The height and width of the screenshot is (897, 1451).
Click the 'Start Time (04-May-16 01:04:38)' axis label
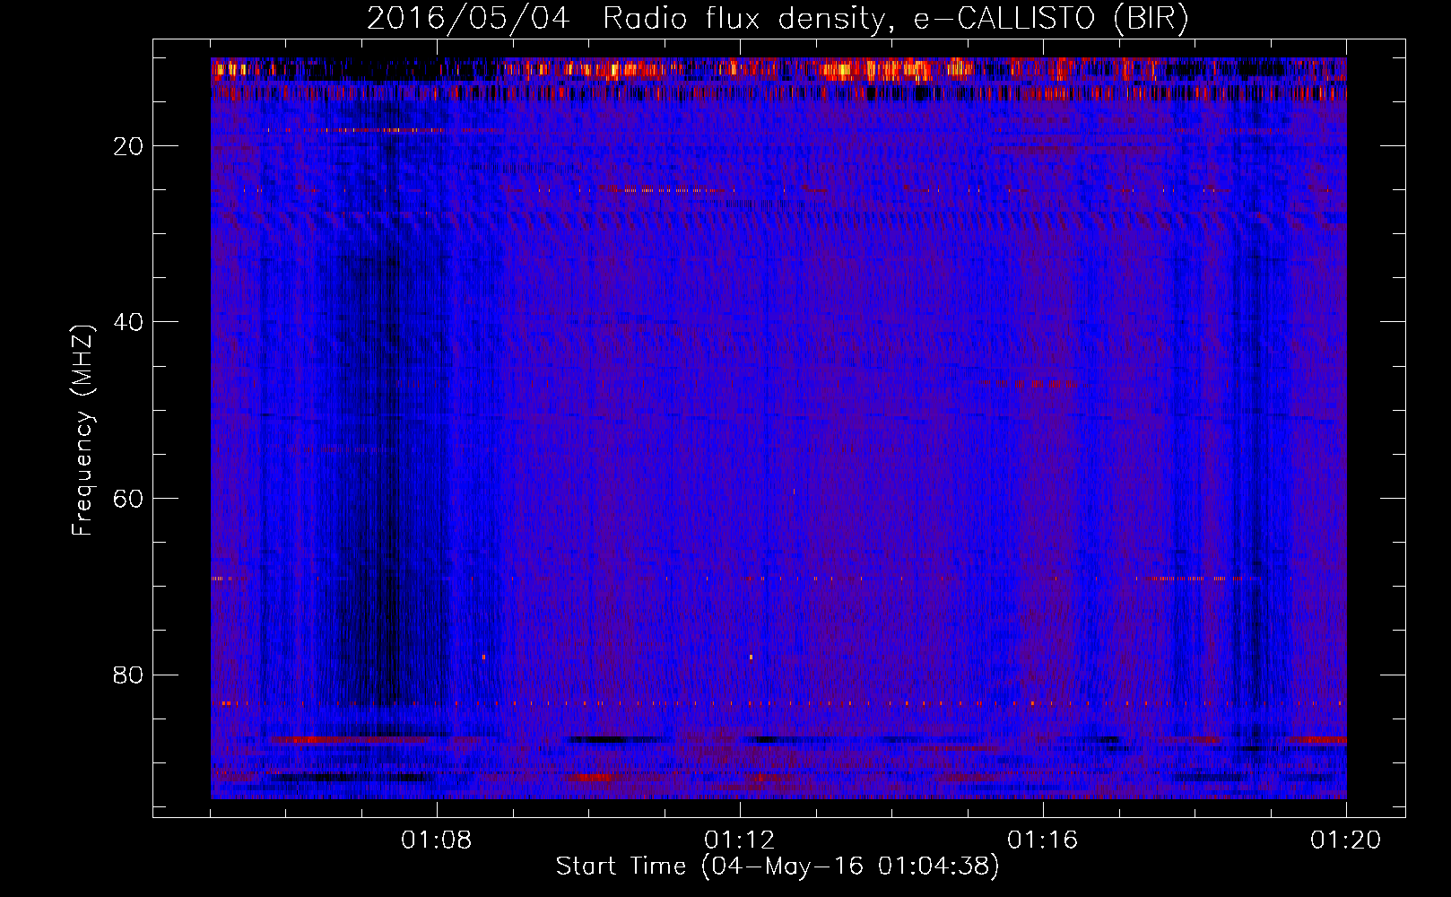(778, 867)
